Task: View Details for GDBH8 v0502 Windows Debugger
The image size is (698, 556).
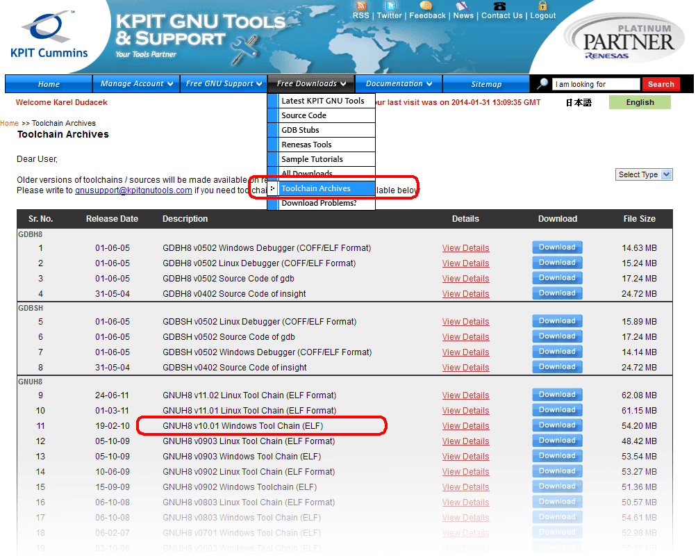Action: click(x=465, y=248)
